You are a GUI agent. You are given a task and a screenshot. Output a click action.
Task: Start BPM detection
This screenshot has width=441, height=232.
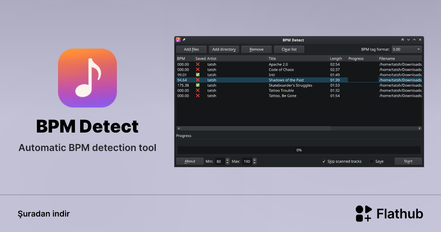[x=408, y=161]
